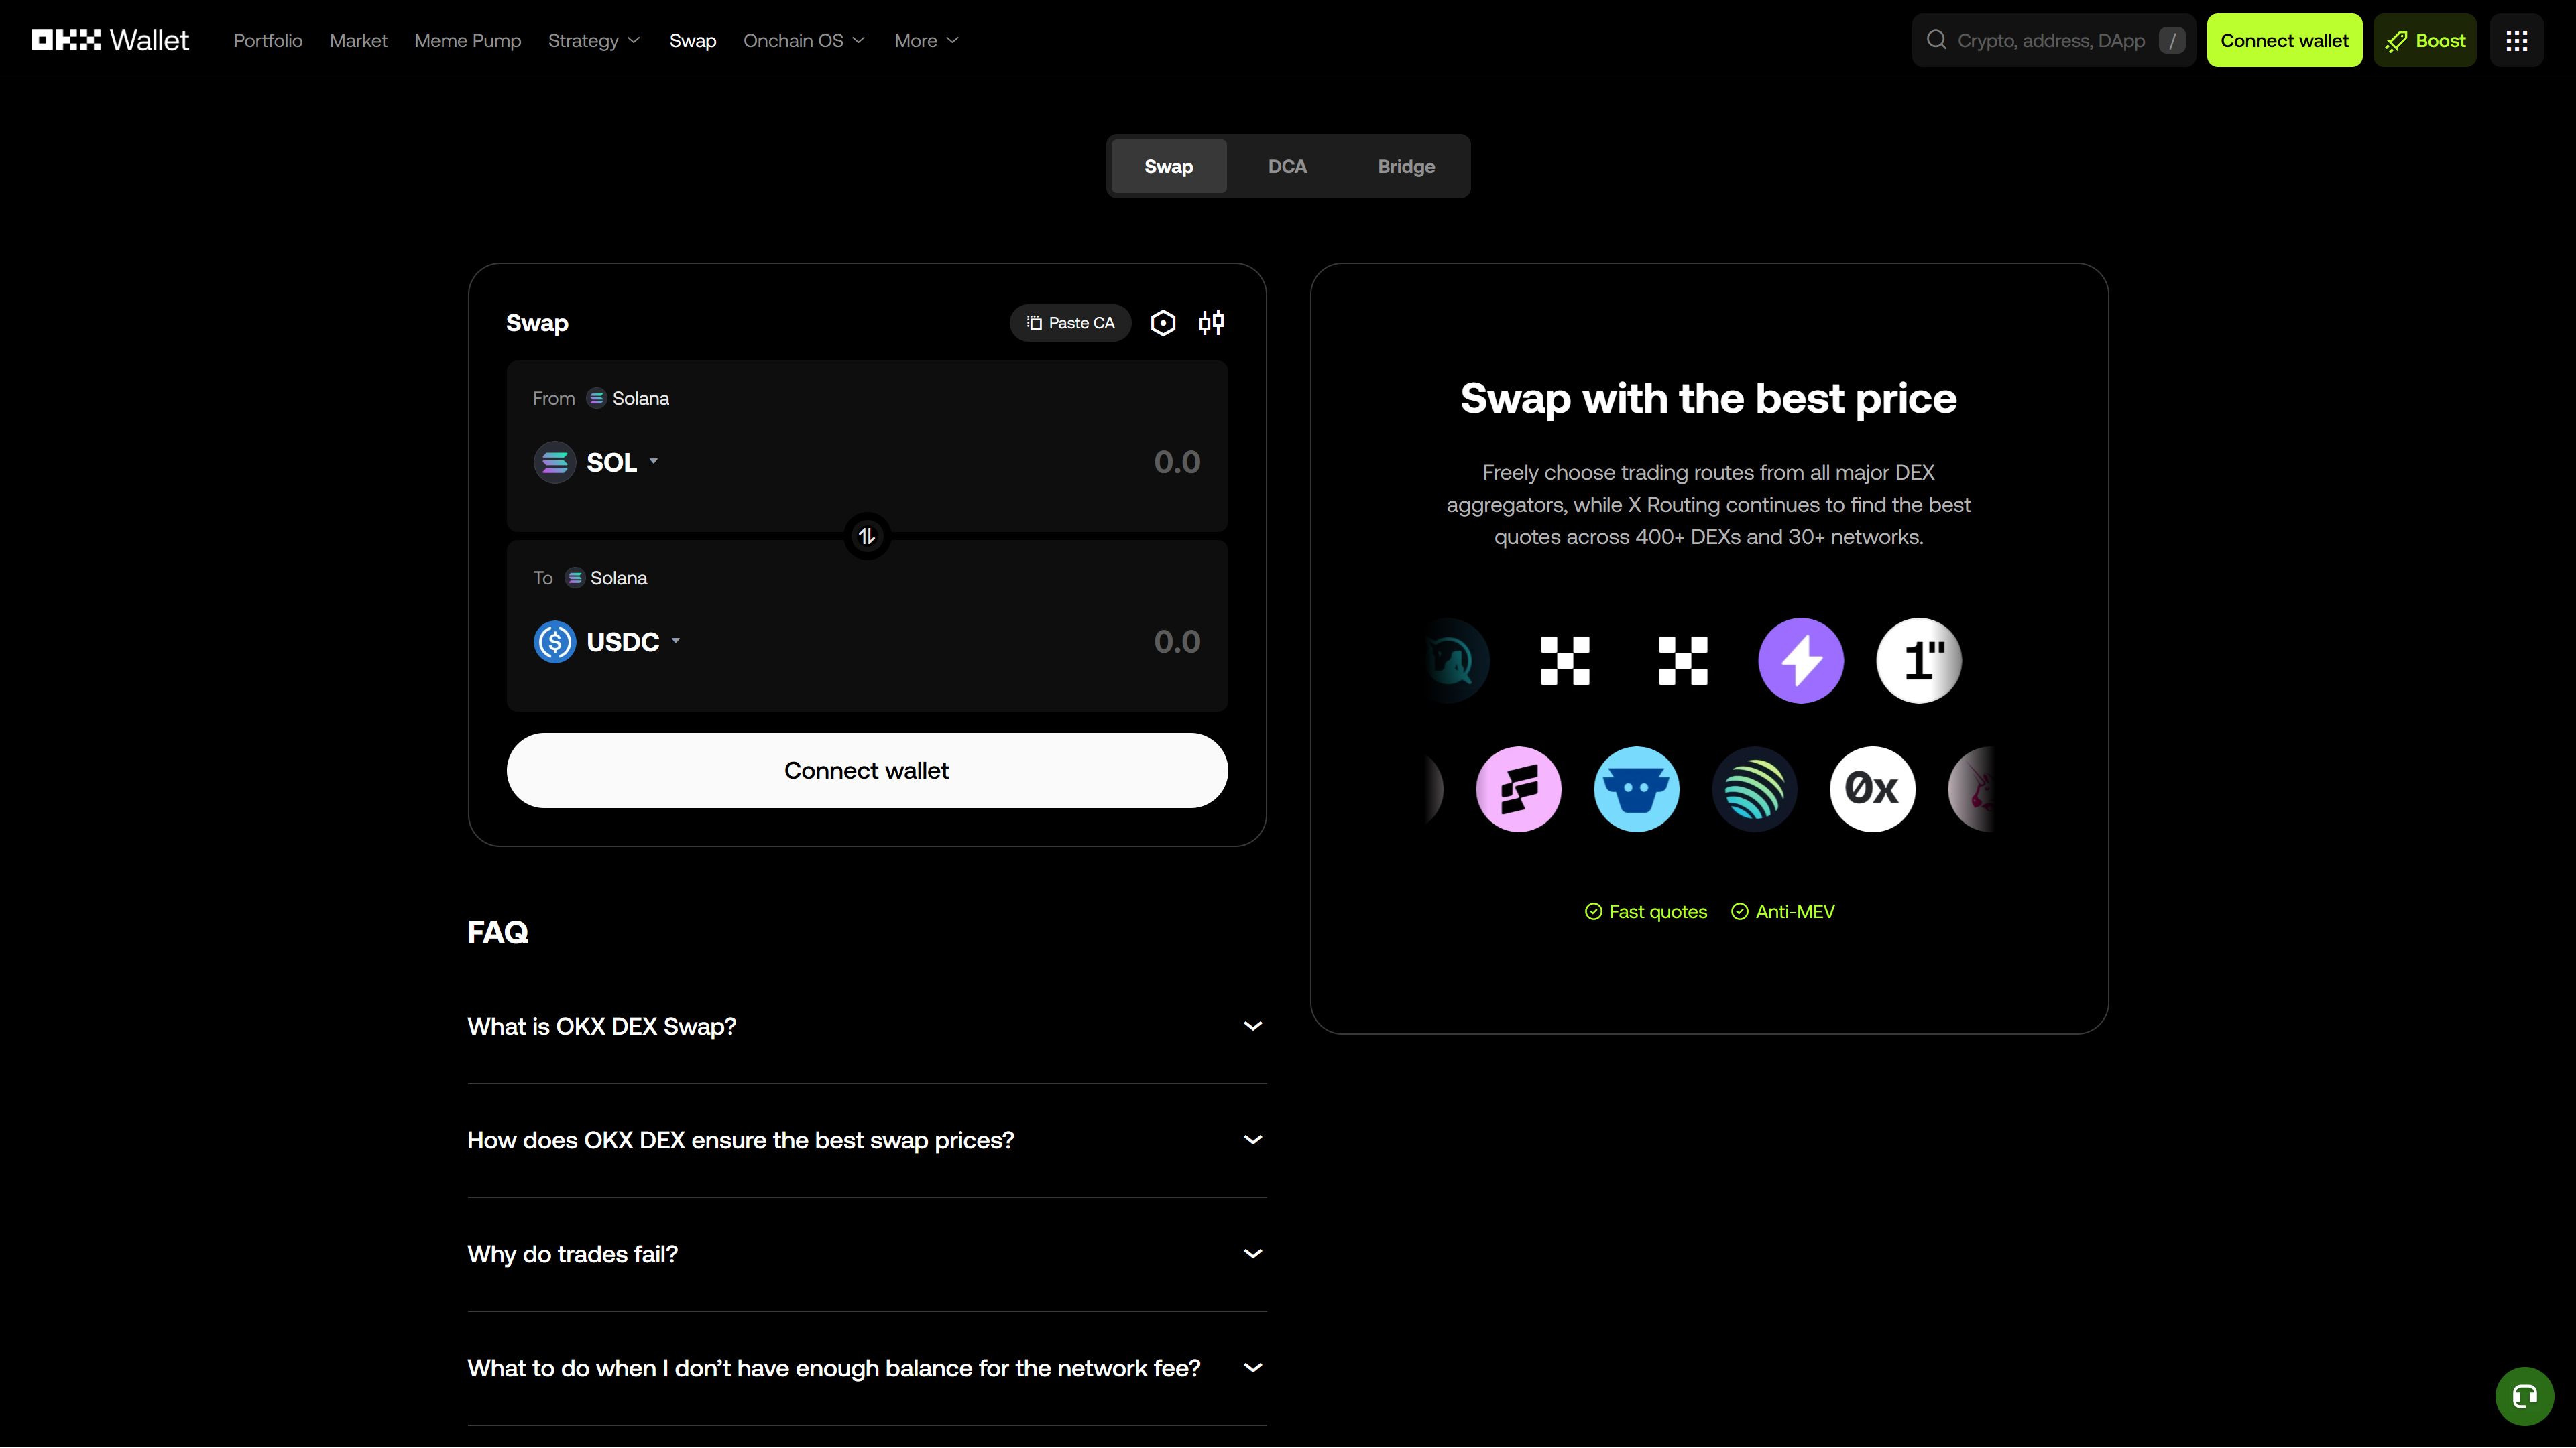Open the apps grid menu icon
Viewport: 2576px width, 1448px height.
2516,40
